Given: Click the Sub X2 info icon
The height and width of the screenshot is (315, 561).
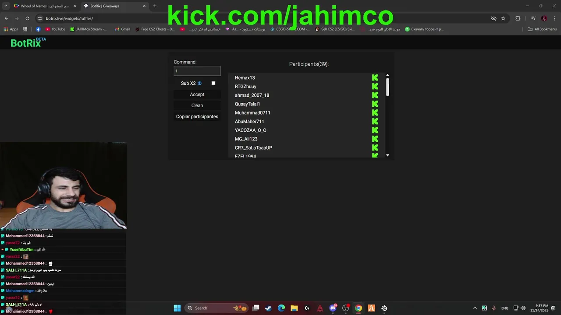Looking at the screenshot, I should pos(199,83).
